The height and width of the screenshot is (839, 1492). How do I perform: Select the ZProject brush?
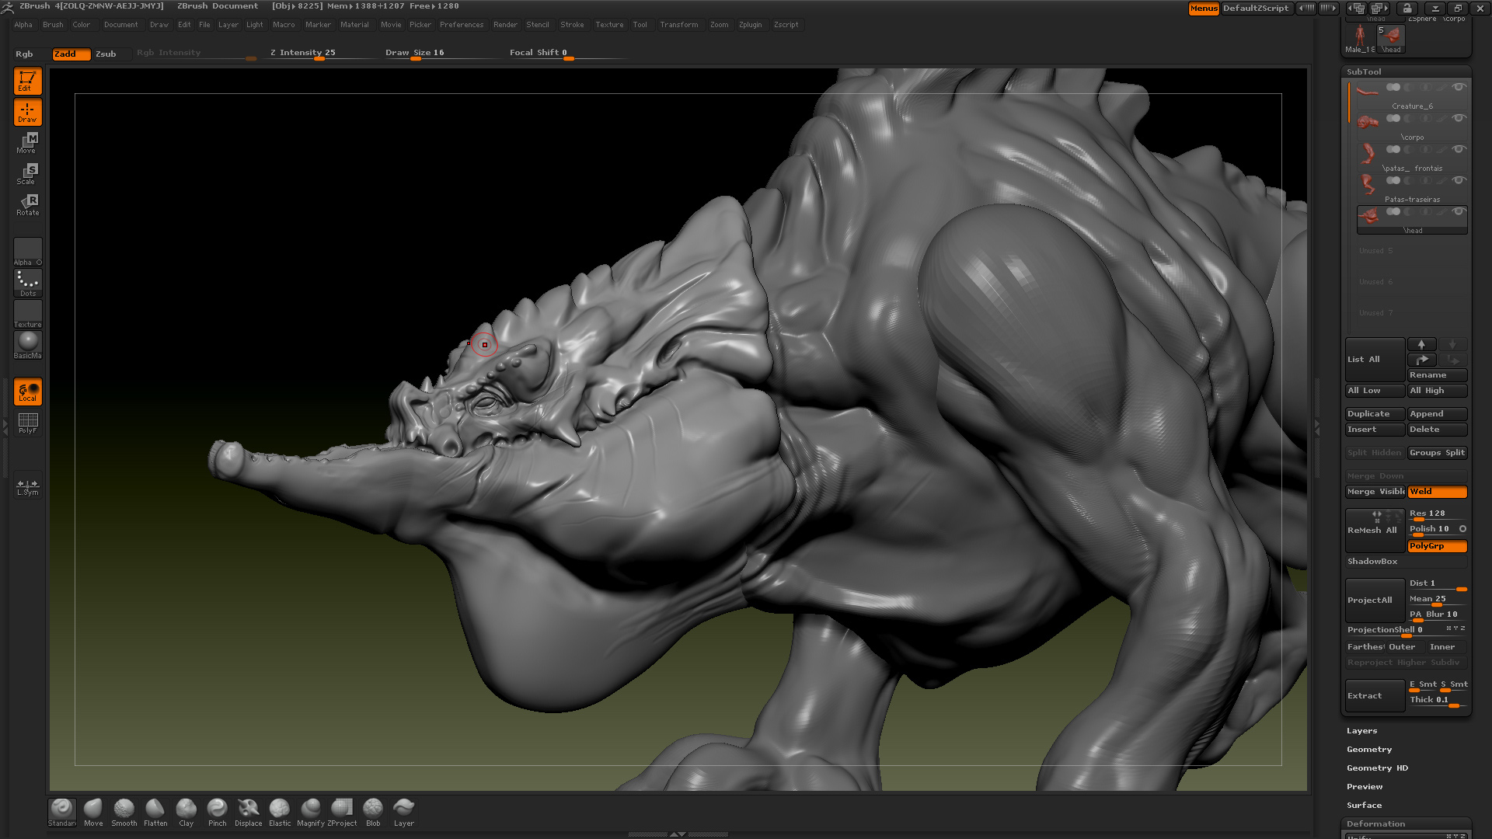click(x=342, y=812)
